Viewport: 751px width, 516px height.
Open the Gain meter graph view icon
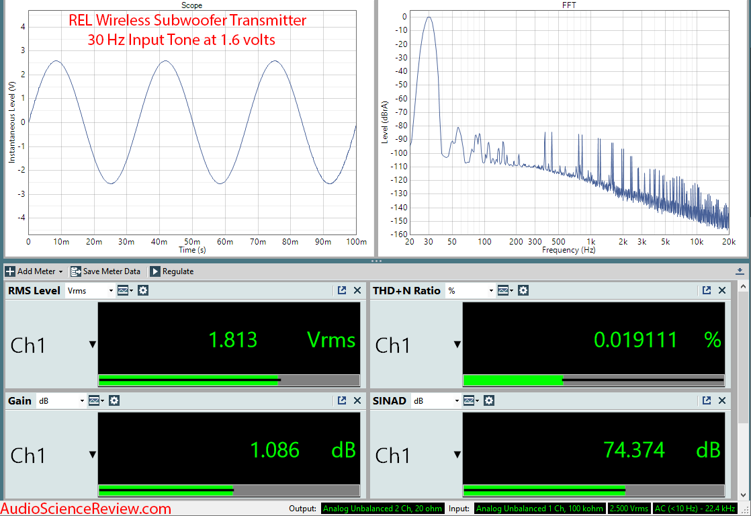pos(96,400)
